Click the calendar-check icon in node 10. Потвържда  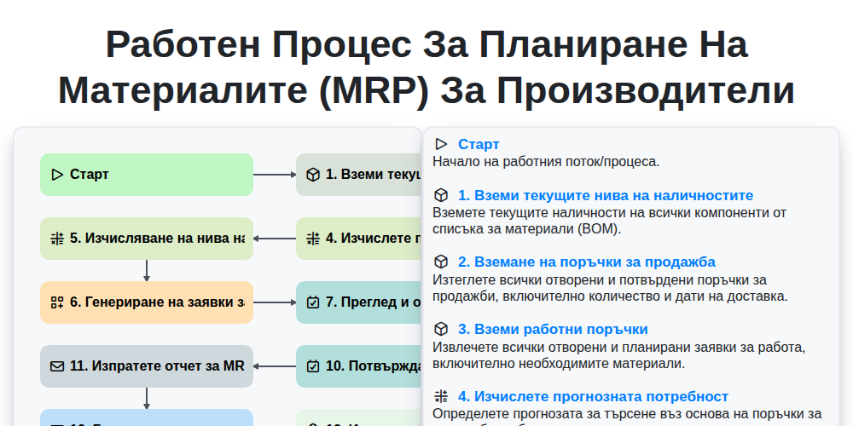313,366
